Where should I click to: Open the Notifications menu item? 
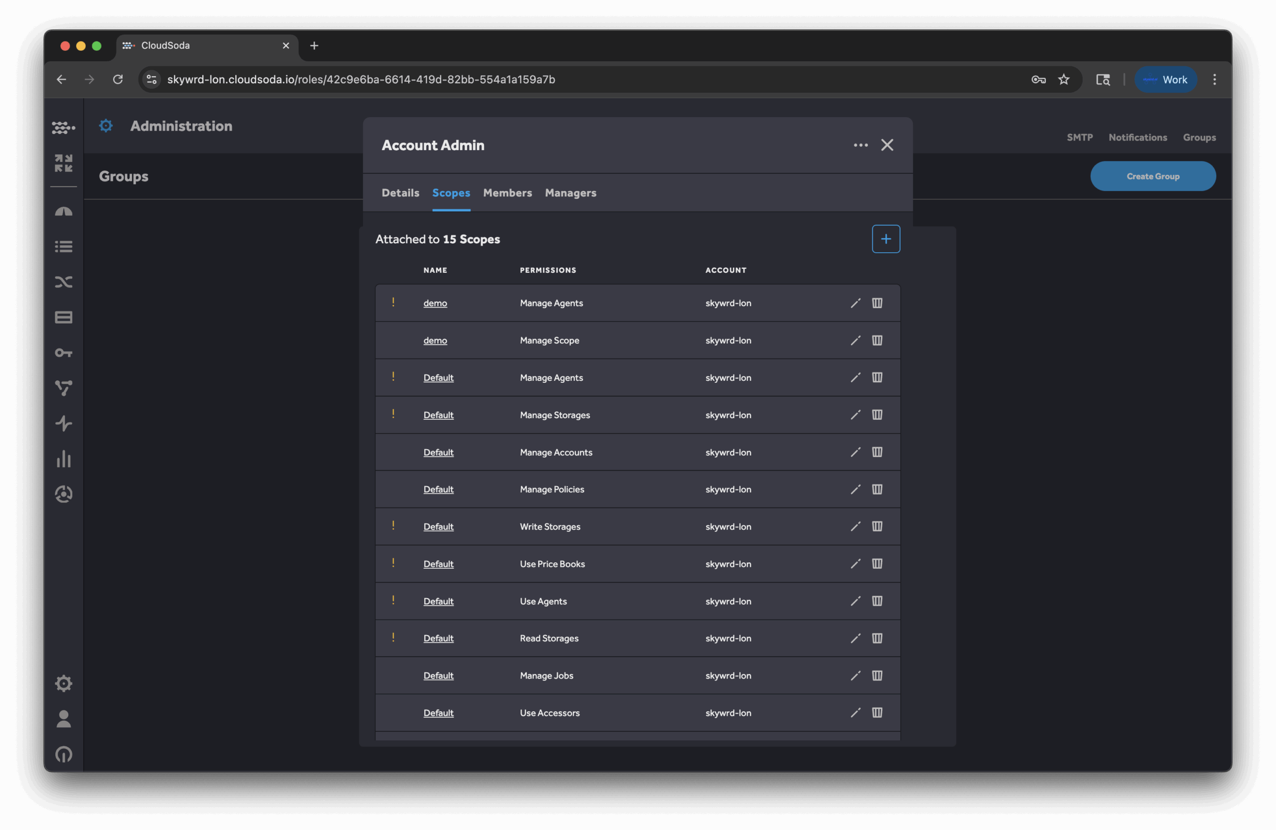[x=1137, y=137]
